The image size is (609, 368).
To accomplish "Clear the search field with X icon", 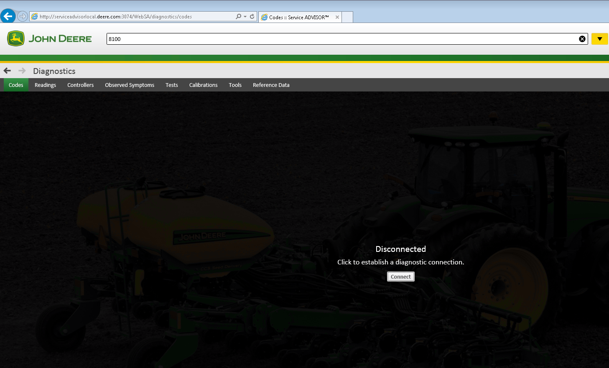I will (582, 39).
